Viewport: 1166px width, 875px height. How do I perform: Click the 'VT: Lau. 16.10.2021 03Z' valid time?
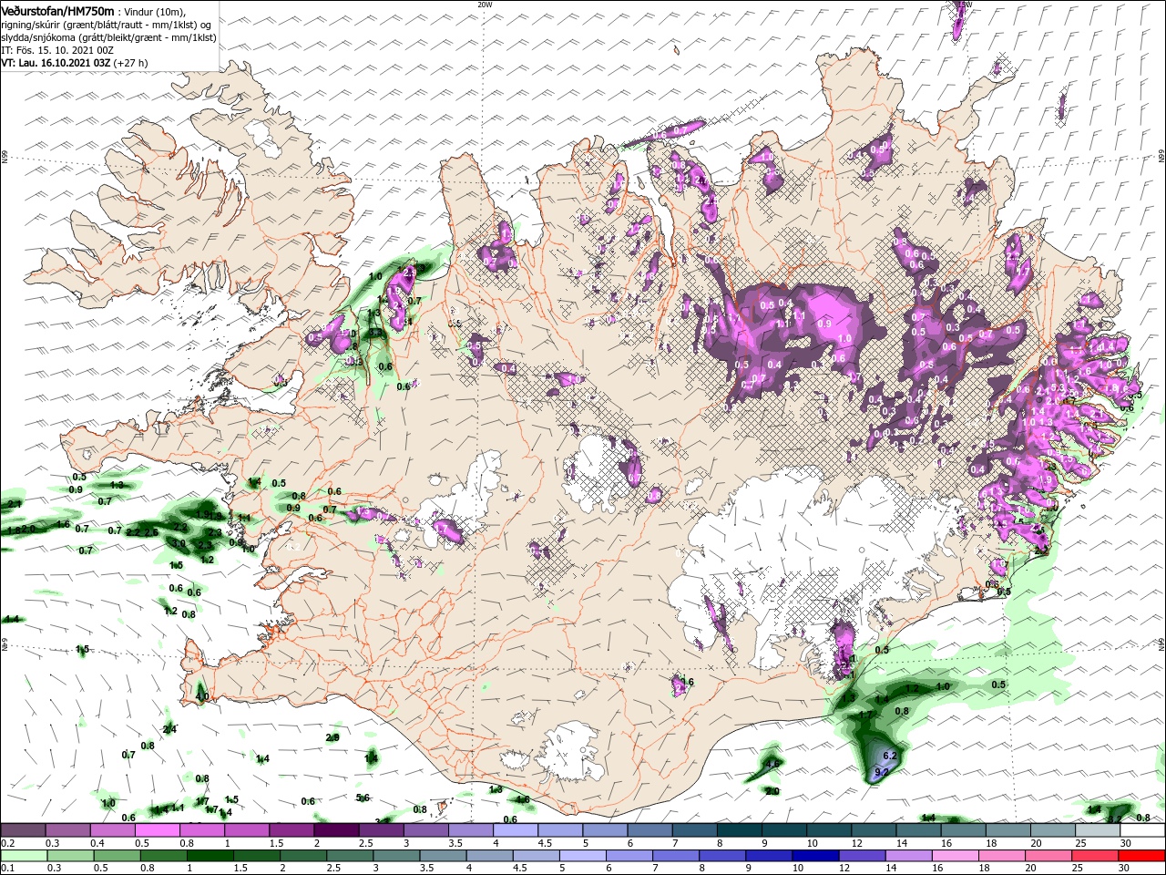[x=56, y=63]
